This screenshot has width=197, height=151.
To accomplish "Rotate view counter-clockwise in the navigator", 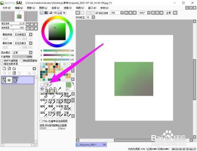I will [x=28, y=28].
